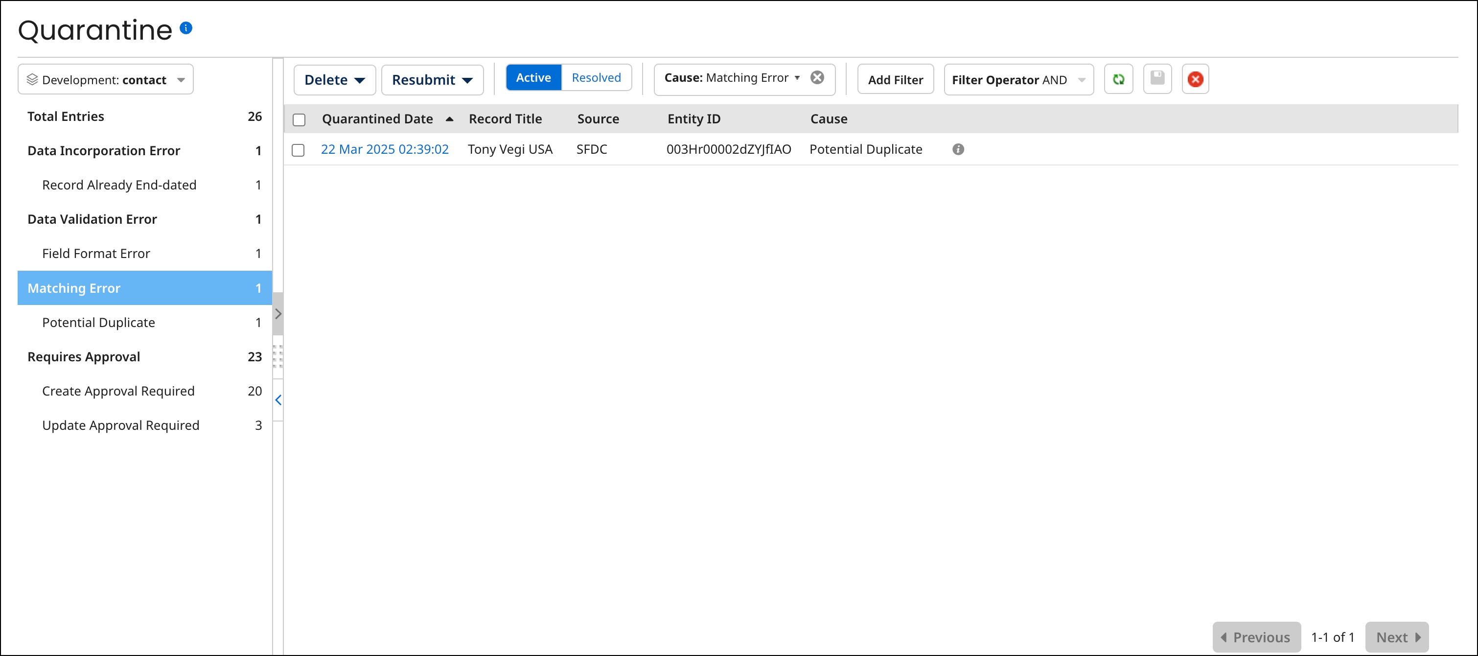Go to the Next page of results
The height and width of the screenshot is (656, 1478).
(x=1397, y=637)
